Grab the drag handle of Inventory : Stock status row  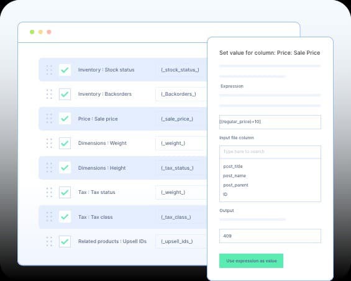click(x=49, y=70)
